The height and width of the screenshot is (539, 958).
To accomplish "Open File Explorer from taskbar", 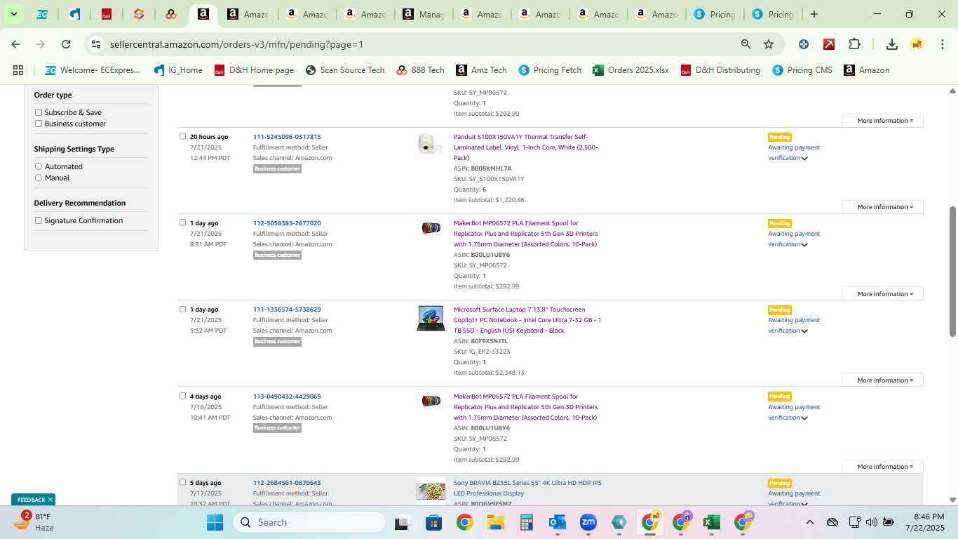I will pyautogui.click(x=496, y=522).
